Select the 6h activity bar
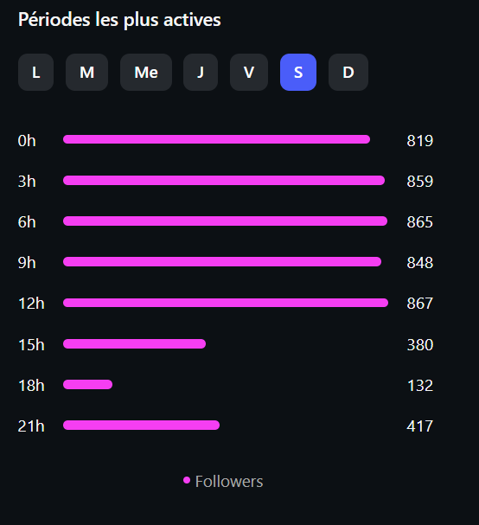This screenshot has height=525, width=479. coord(226,221)
